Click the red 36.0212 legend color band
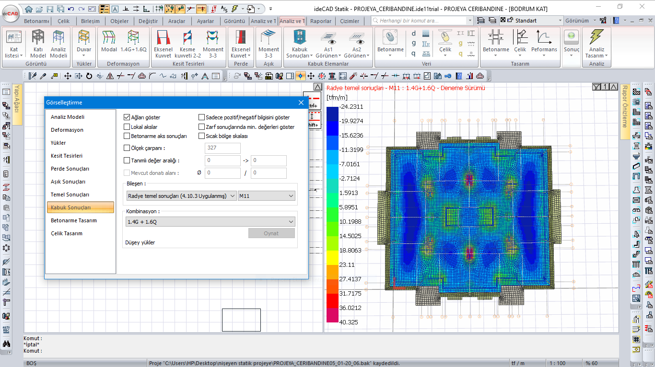Viewport: 655px width, 367px height. (332, 301)
